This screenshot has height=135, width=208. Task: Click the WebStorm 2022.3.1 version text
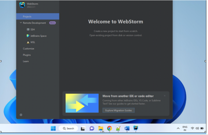pos(31,7)
